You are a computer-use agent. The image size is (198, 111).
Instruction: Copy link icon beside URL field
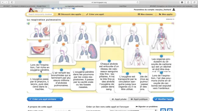pos(156,110)
